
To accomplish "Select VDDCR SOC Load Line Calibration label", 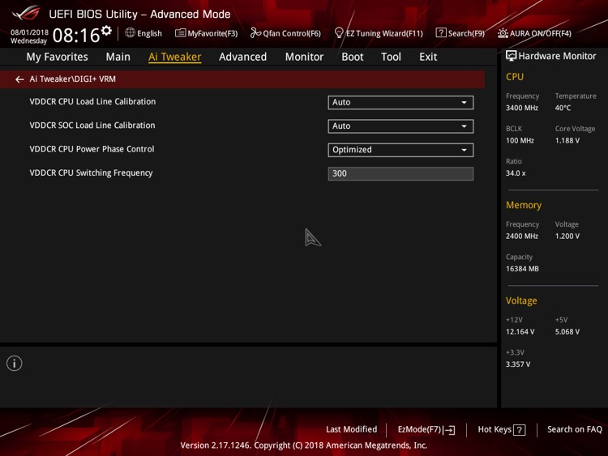I will tap(92, 126).
